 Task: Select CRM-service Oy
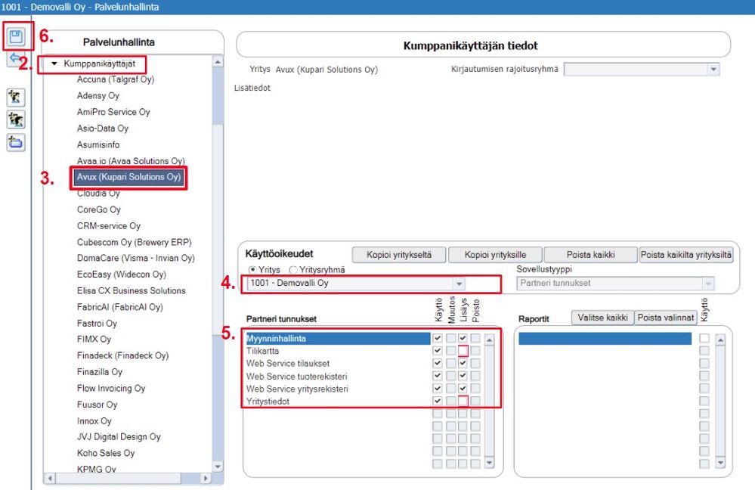[109, 226]
